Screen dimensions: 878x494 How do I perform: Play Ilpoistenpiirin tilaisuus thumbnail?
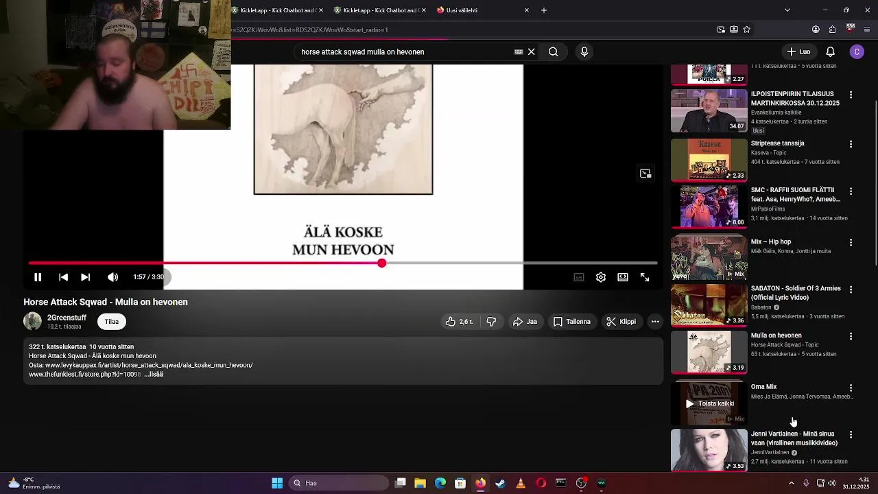click(x=709, y=110)
